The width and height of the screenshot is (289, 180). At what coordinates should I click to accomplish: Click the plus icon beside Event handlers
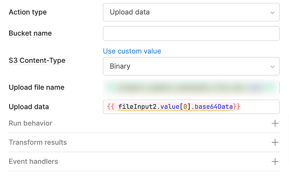click(275, 162)
